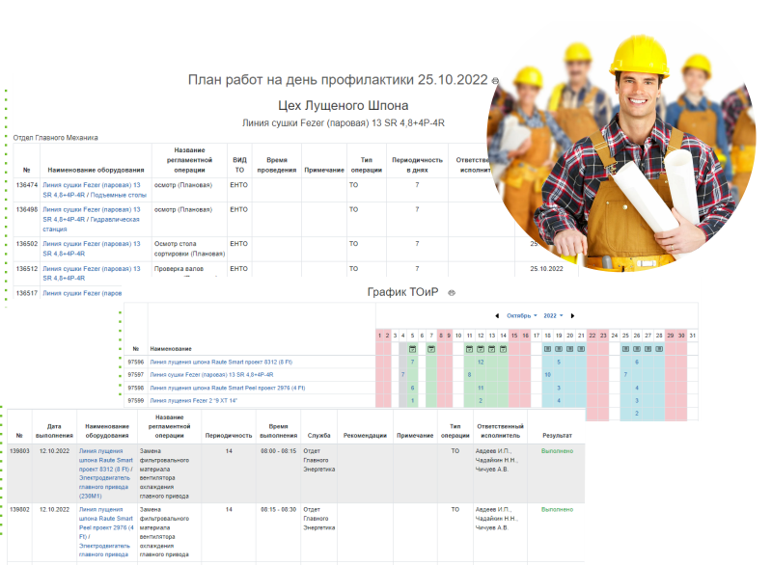Image resolution: width=772 pixels, height=565 pixels.
Task: Open the Октябрь month dropdown
Action: coord(522,315)
